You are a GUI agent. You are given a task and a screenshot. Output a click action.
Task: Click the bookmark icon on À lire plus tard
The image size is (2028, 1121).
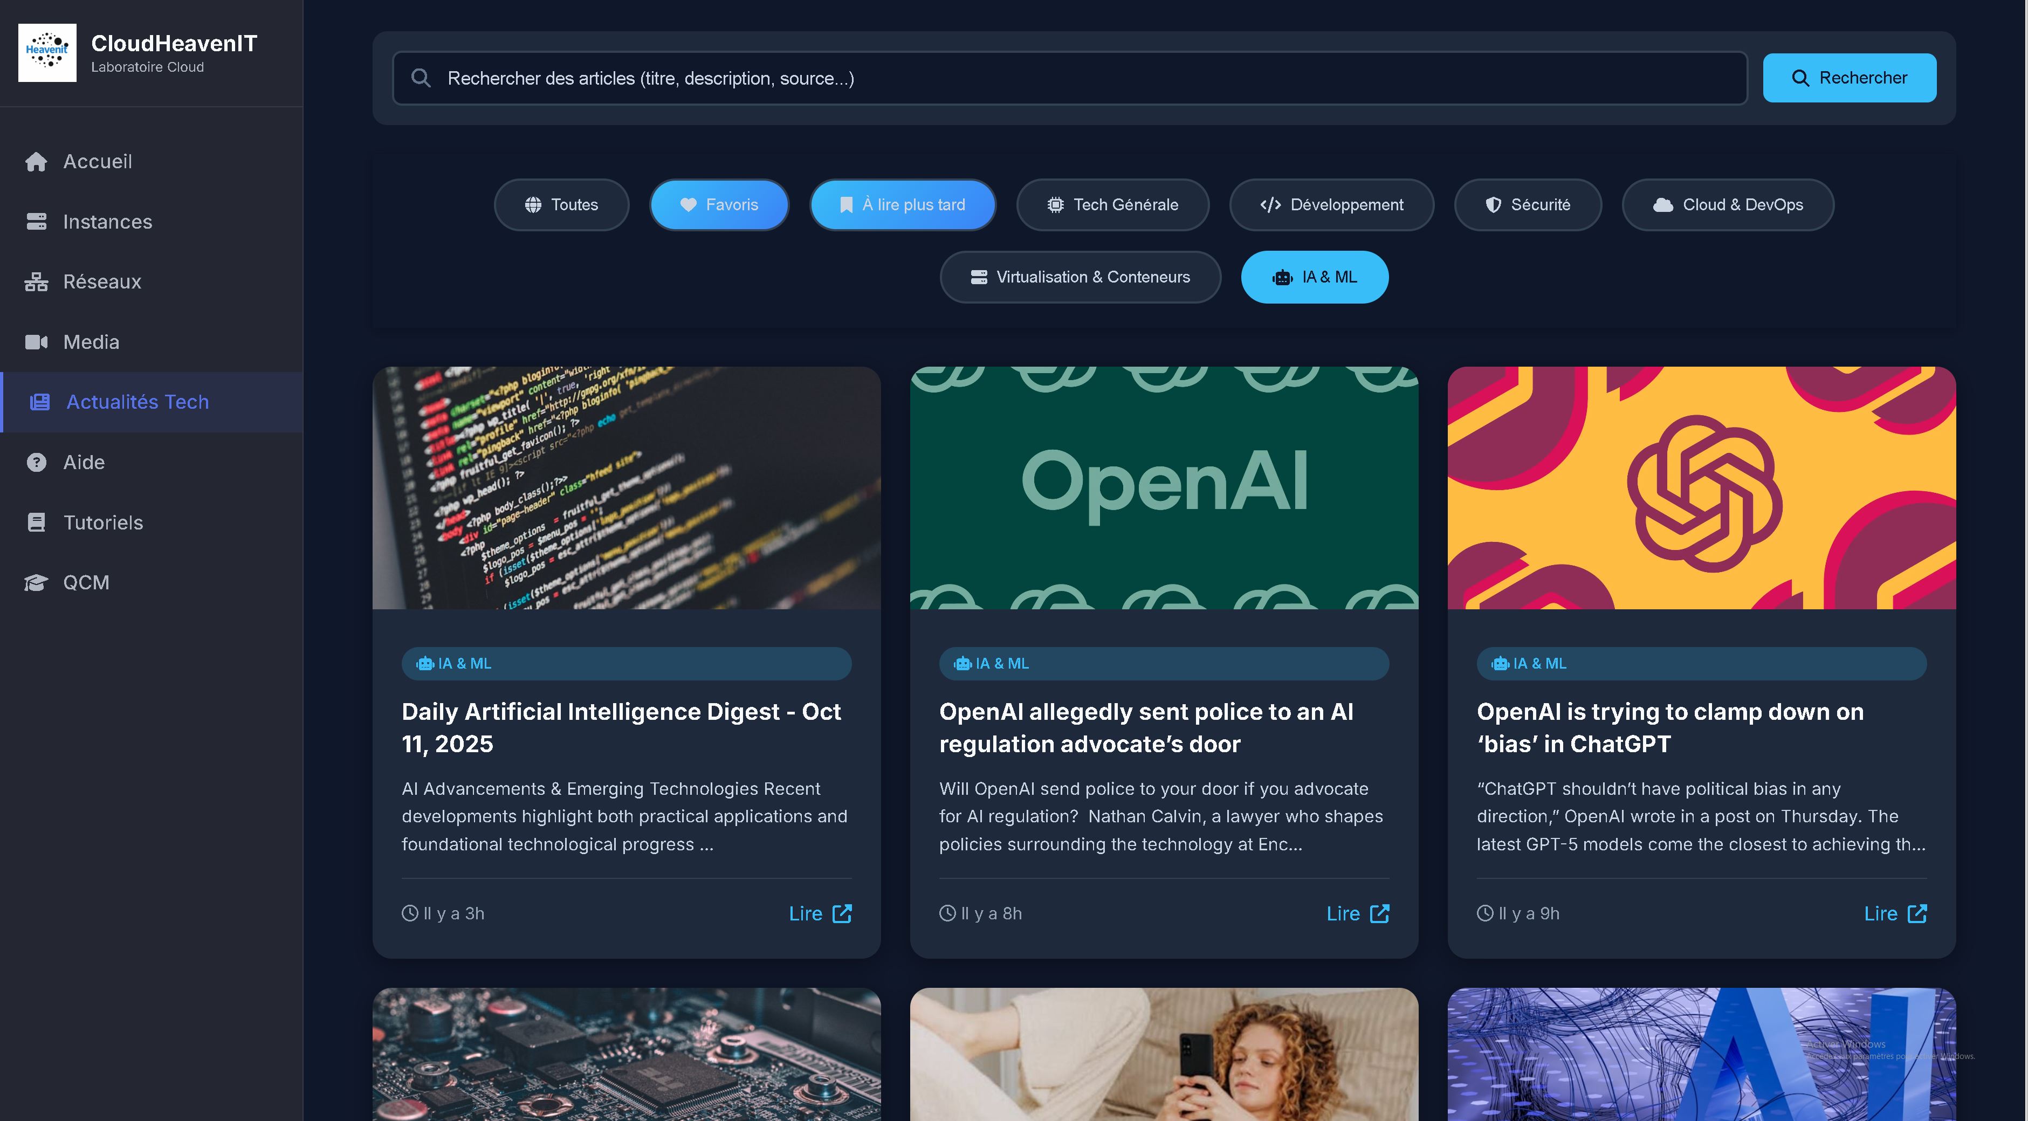pos(847,205)
